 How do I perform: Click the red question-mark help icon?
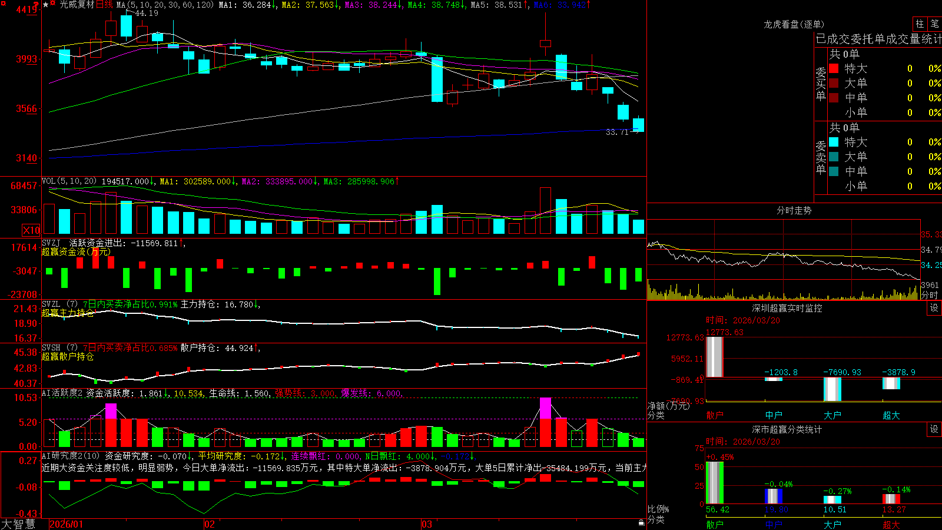point(36,4)
